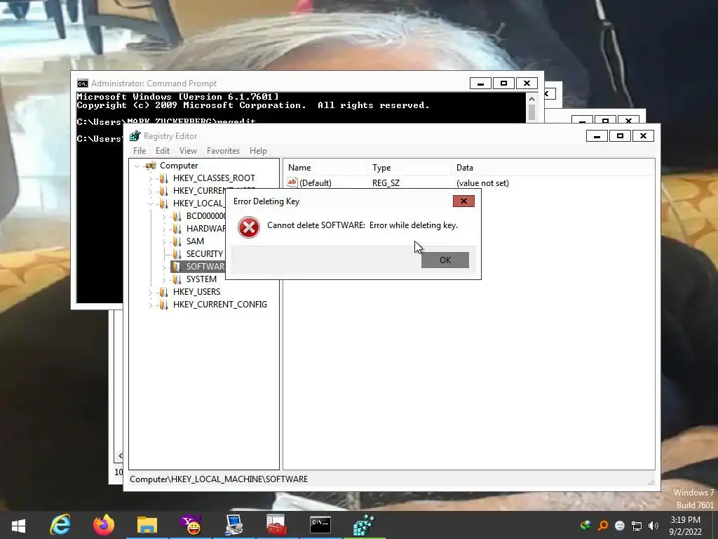This screenshot has width=718, height=539.
Task: Expand the SAM subkey
Action: point(163,241)
